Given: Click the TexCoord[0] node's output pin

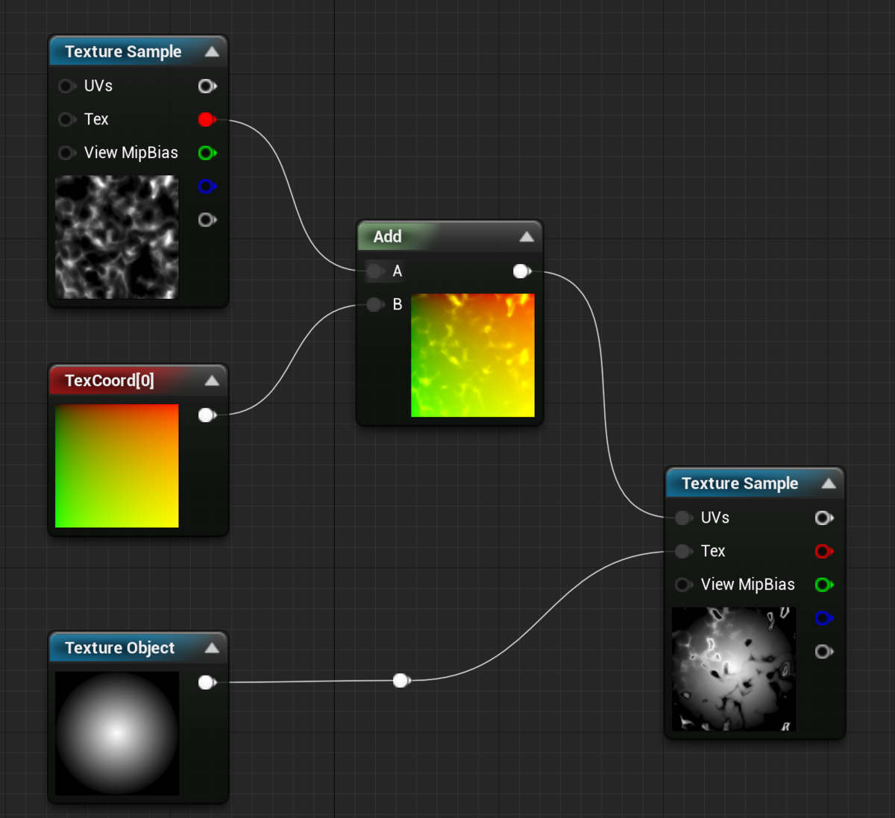Looking at the screenshot, I should pos(207,415).
